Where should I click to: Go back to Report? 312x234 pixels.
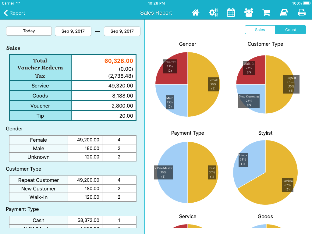point(14,13)
